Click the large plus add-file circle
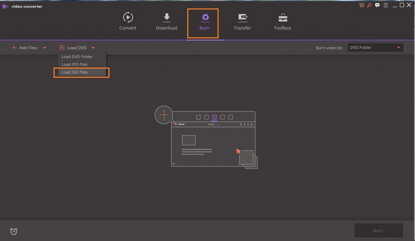Image resolution: width=415 pixels, height=241 pixels. pyautogui.click(x=164, y=114)
